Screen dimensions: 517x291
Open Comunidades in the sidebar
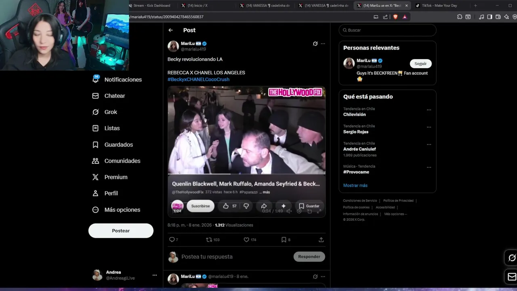[x=116, y=161]
